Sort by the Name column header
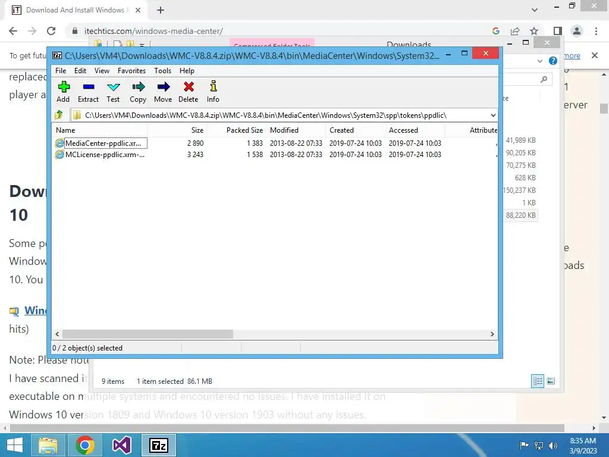This screenshot has width=609, height=457. [100, 130]
